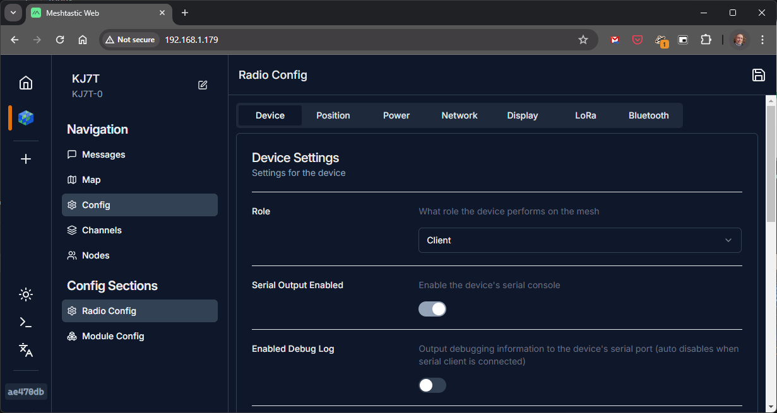The image size is (777, 413).
Task: Switch to the LoRa tab
Action: (586, 115)
